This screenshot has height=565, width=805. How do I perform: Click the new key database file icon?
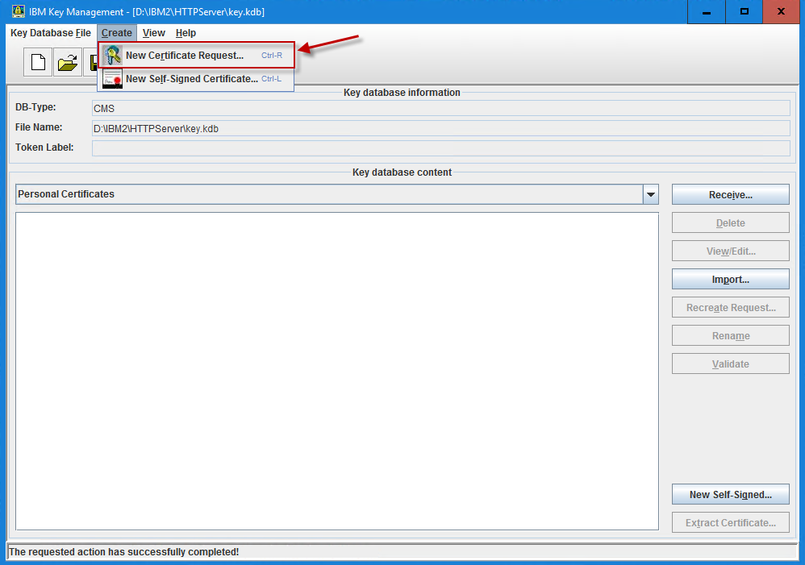[x=37, y=61]
